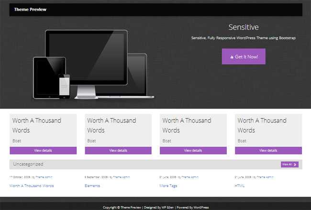311x210 pixels.
Task: Open View details on the fourth card
Action: click(x=268, y=150)
